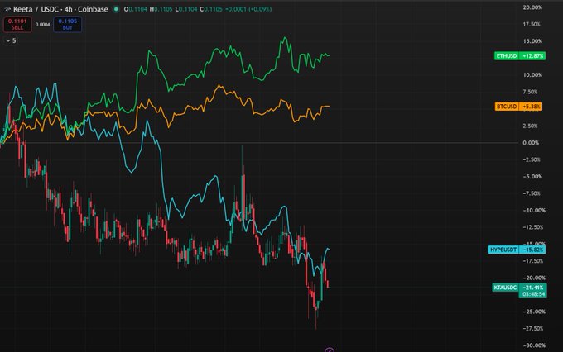Image resolution: width=563 pixels, height=352 pixels.
Task: Click the -17.50% scale label
Action: pos(533,260)
